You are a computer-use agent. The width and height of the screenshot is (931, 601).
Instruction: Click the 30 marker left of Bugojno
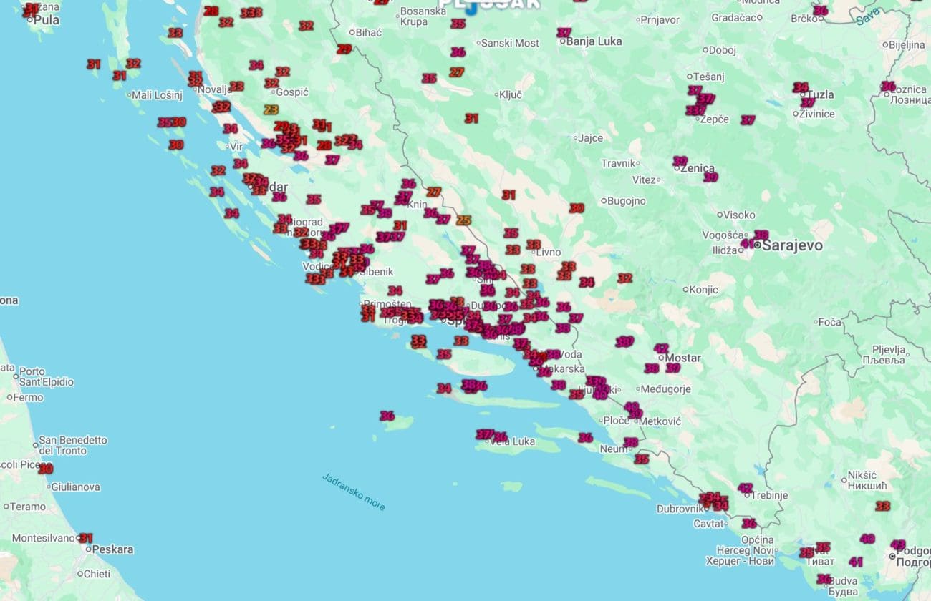[x=577, y=208]
